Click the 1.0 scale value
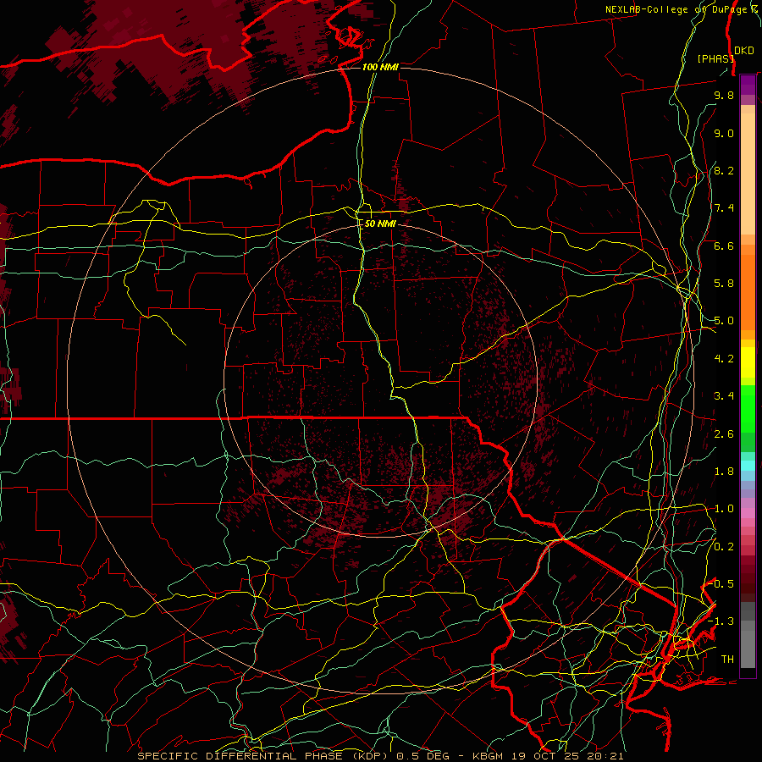762x762 pixels. pos(724,509)
